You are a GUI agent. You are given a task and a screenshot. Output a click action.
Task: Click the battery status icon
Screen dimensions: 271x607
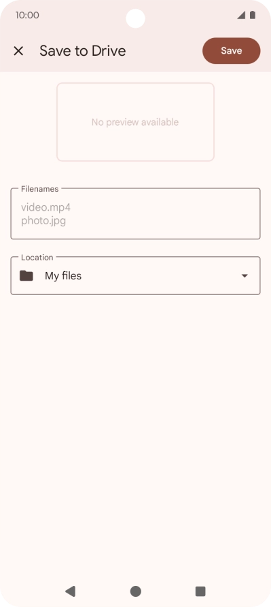(253, 15)
